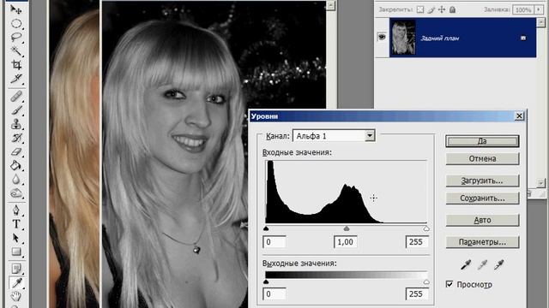Screen dimensions: 549x308
Task: Open Параметры... options in Levels
Action: coord(482,242)
